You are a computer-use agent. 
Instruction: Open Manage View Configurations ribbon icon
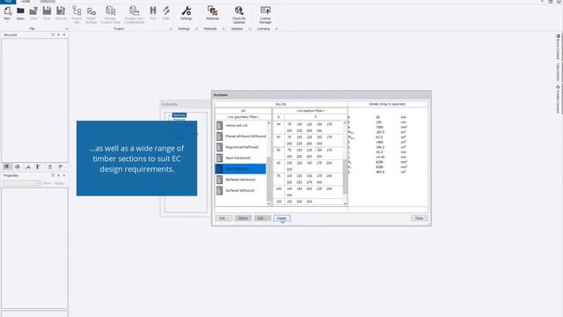(134, 11)
